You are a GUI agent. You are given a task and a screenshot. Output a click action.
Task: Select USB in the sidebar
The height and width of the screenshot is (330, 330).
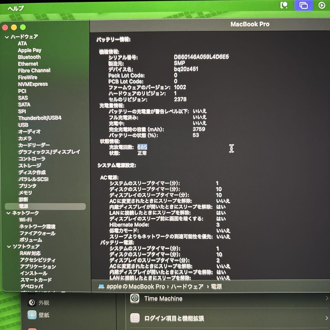tap(23, 125)
